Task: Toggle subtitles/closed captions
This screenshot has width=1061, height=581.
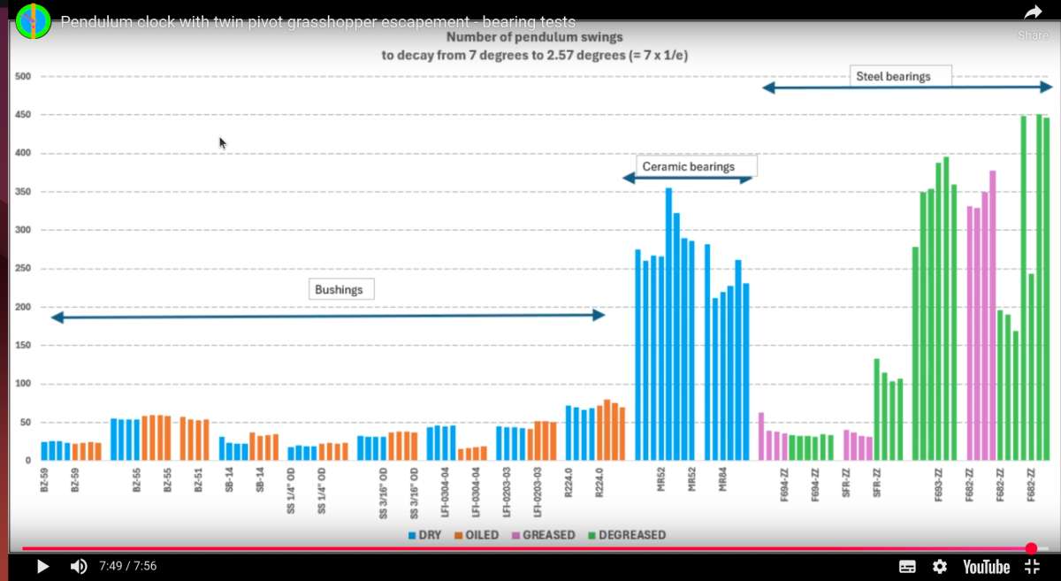Action: point(907,567)
